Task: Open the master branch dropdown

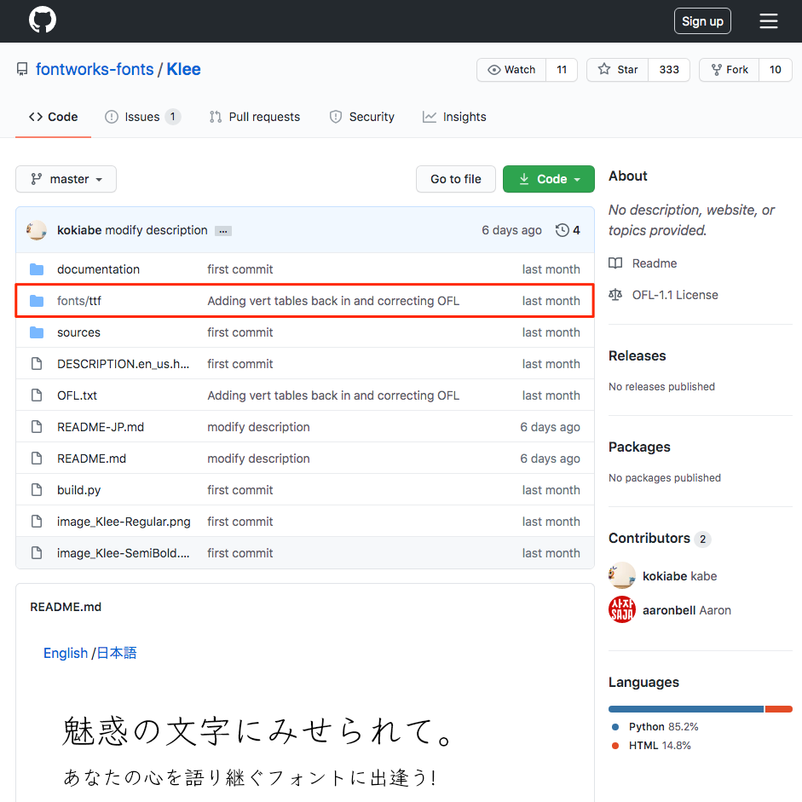Action: (x=66, y=179)
